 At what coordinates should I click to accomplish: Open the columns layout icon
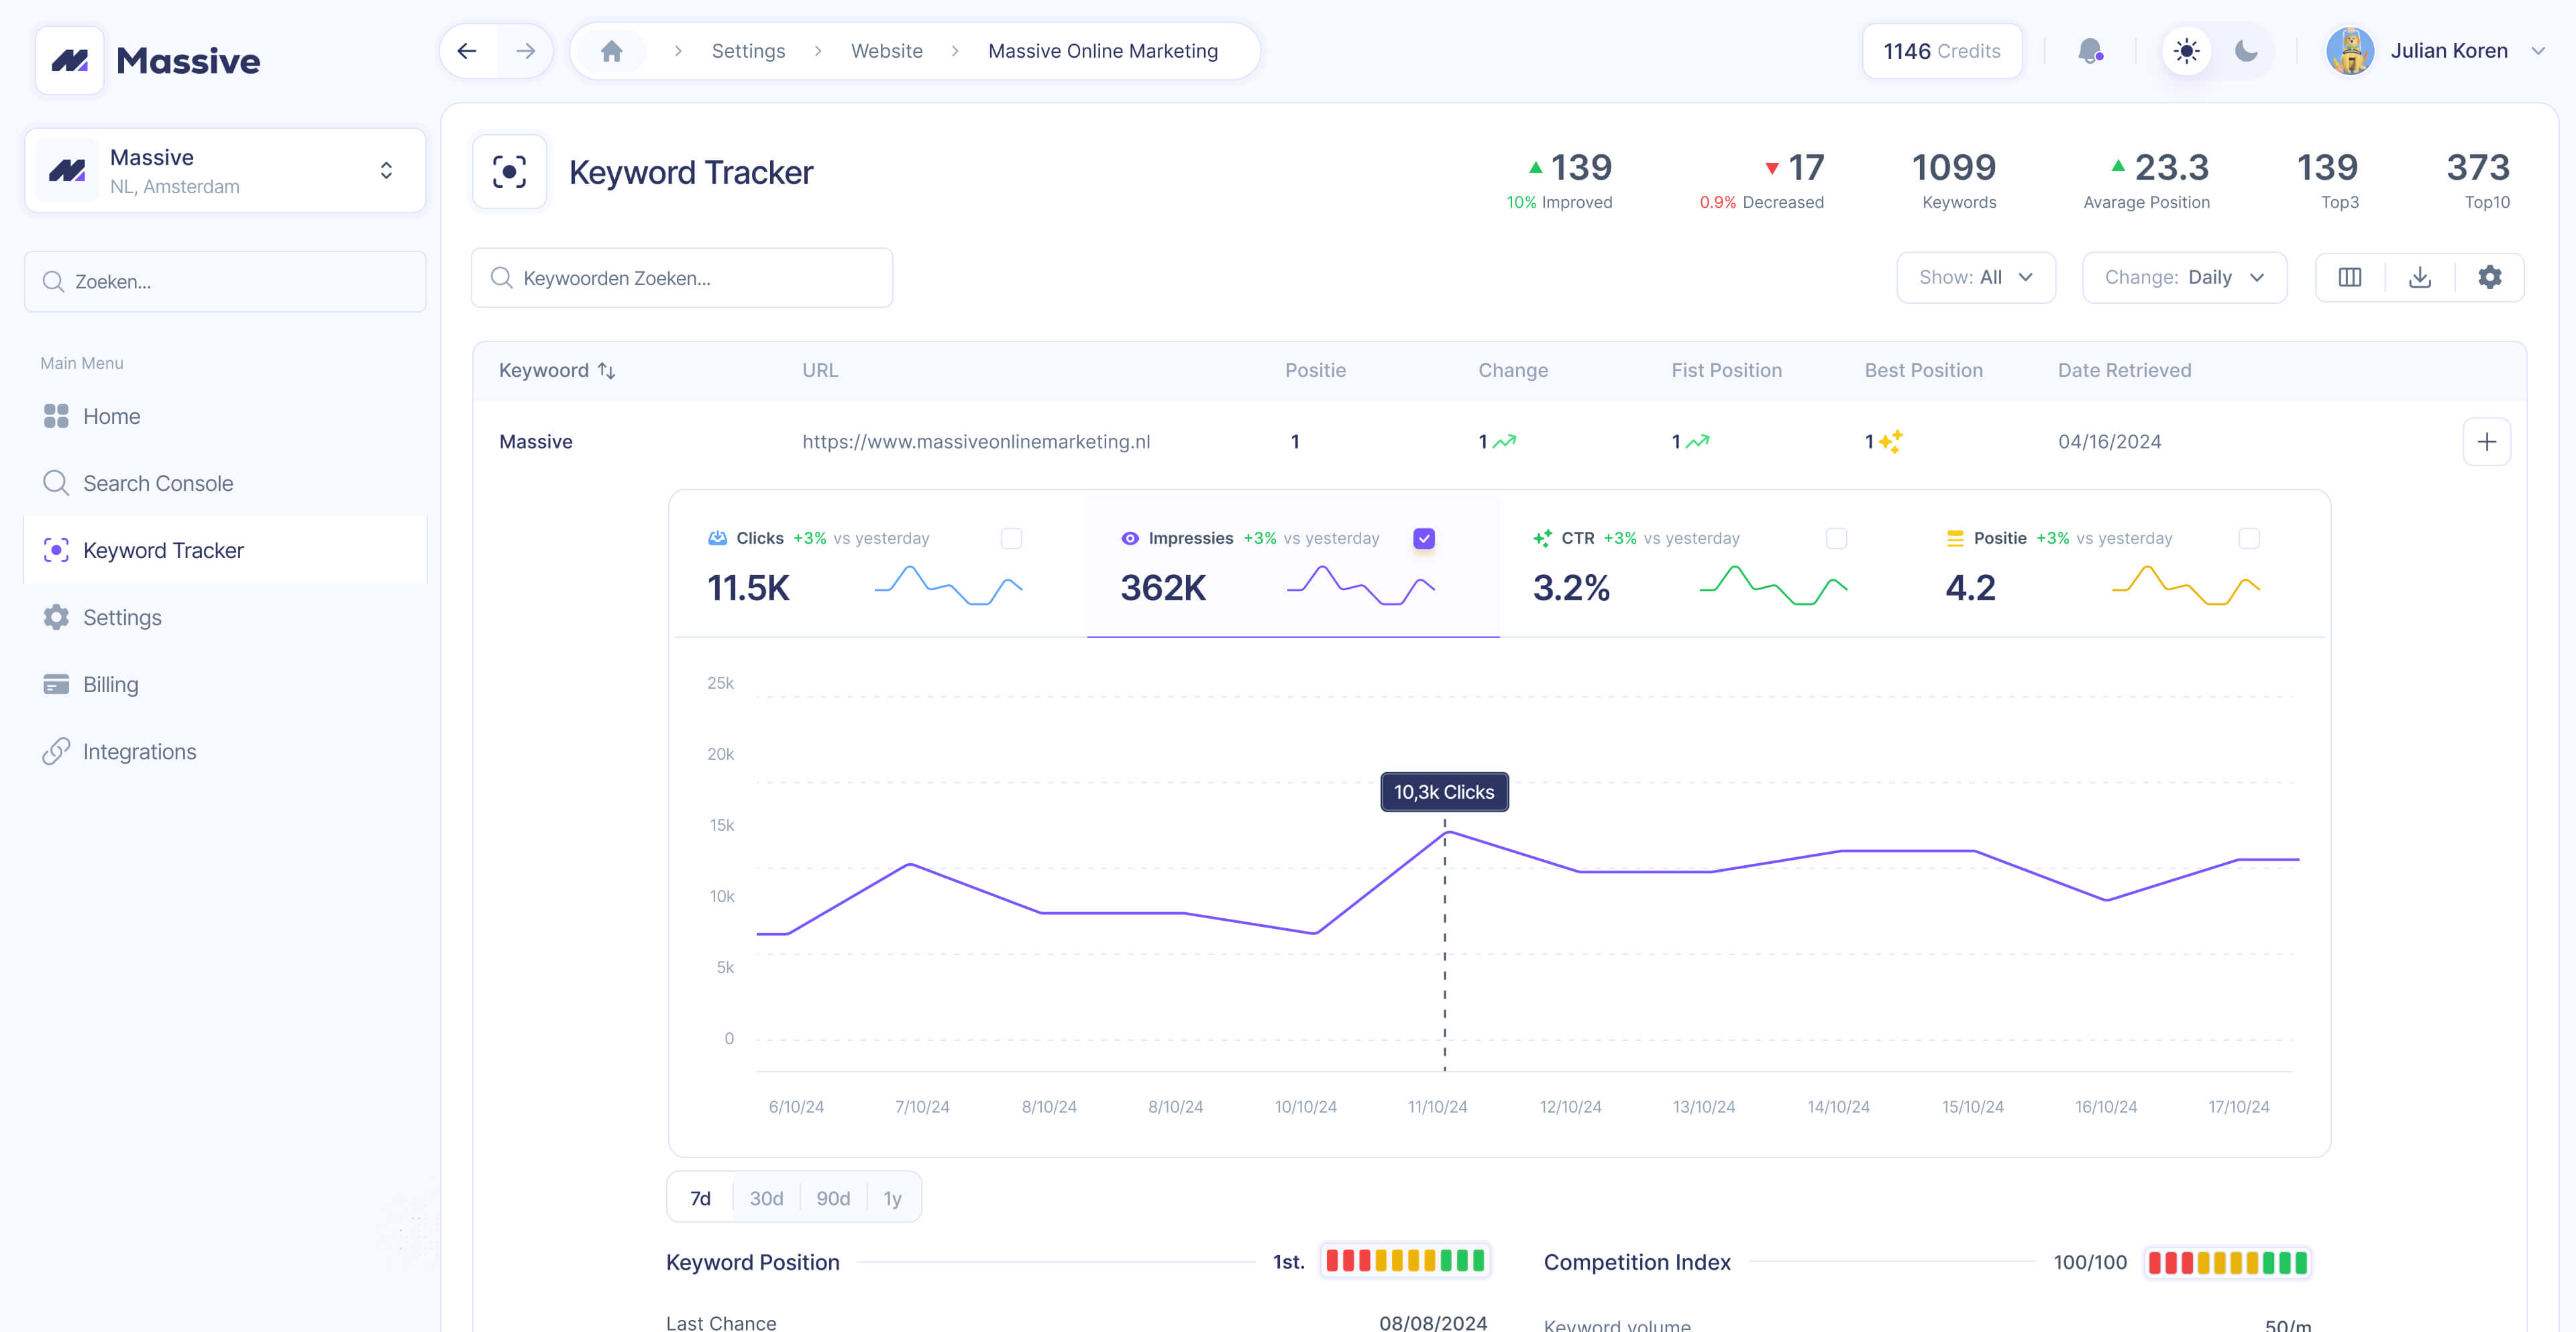point(2349,277)
